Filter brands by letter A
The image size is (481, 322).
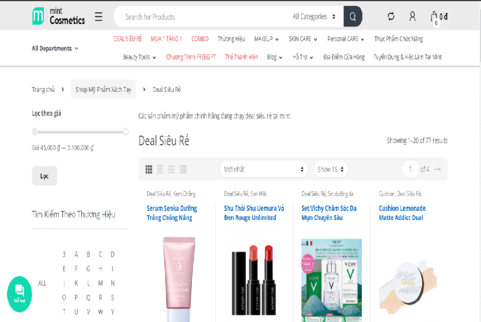click(76, 255)
